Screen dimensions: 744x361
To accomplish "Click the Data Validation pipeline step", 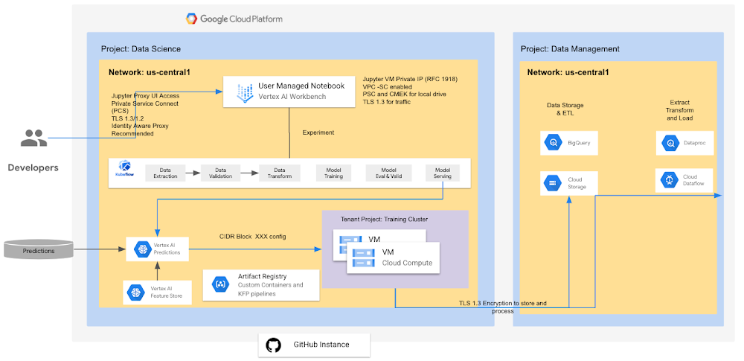I will click(221, 173).
